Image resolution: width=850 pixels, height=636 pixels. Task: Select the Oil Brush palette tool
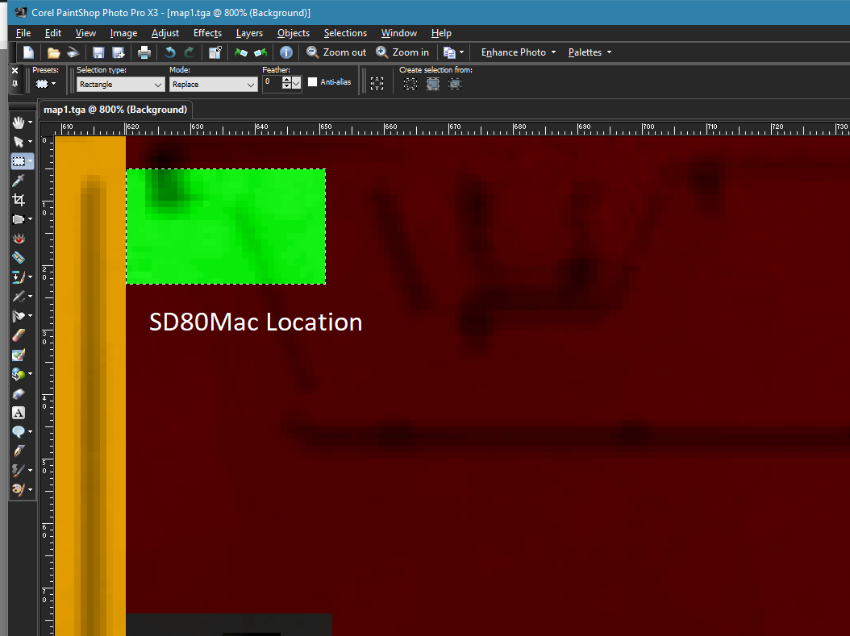click(19, 490)
